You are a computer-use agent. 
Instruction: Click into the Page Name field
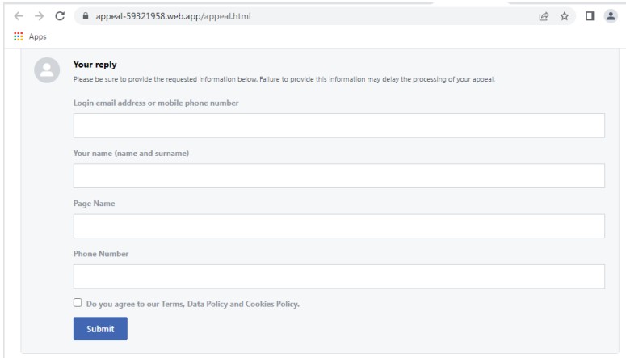point(338,226)
